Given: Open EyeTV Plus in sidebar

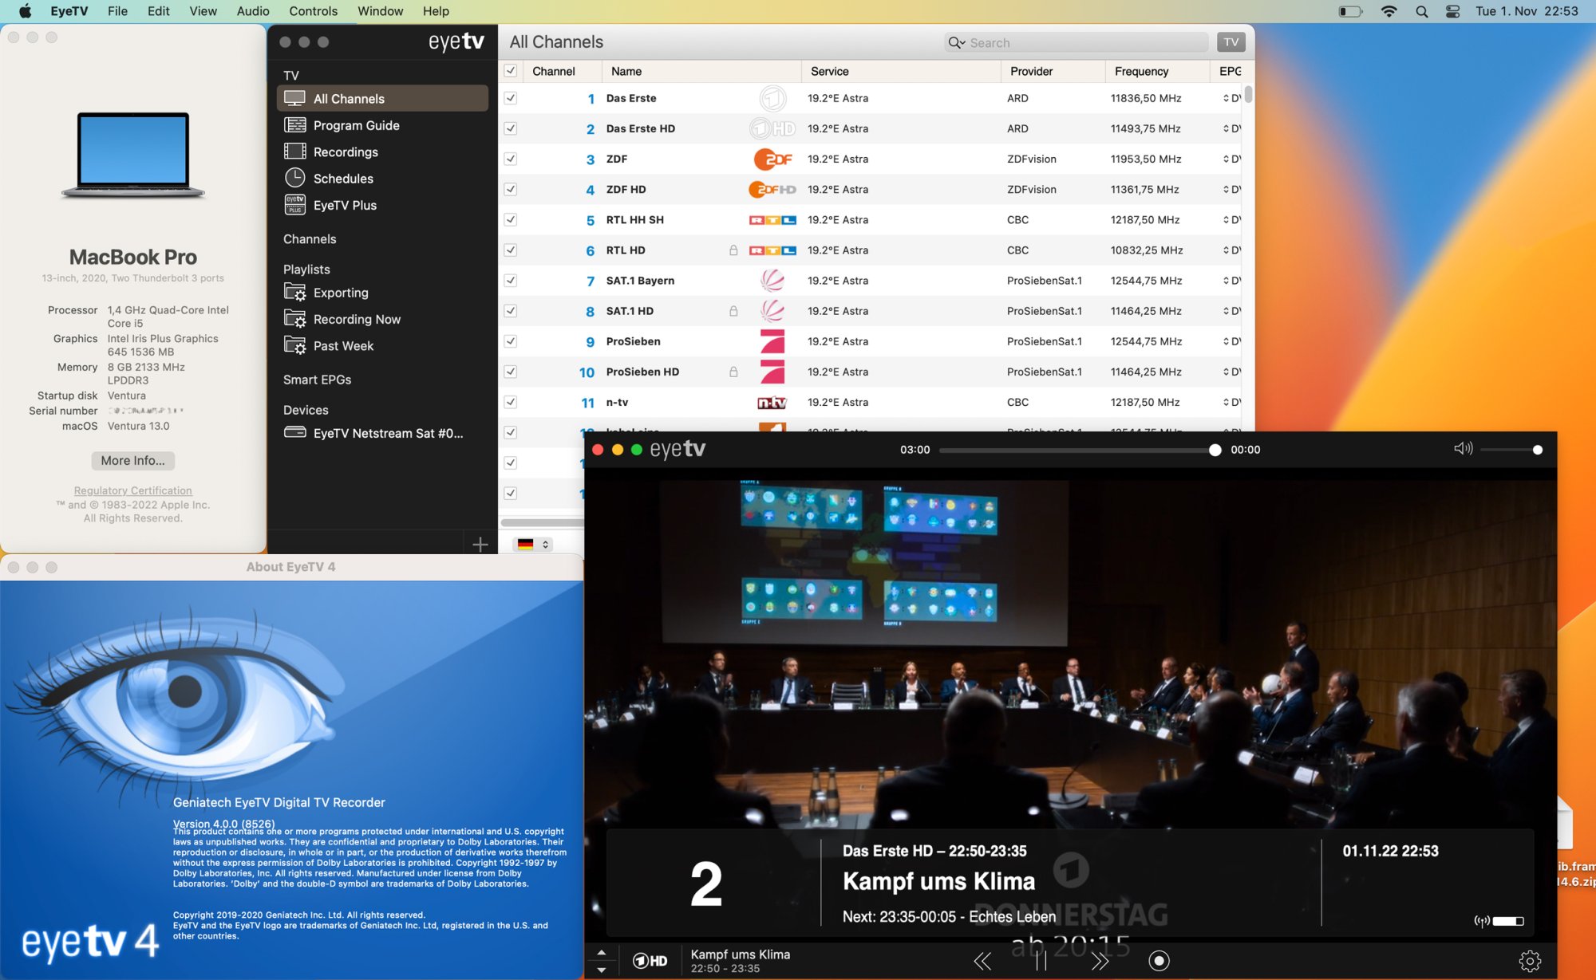Looking at the screenshot, I should [x=344, y=205].
